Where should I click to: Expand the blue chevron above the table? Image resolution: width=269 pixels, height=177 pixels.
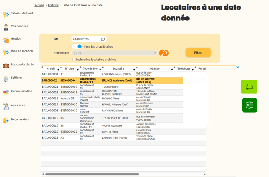[238, 67]
